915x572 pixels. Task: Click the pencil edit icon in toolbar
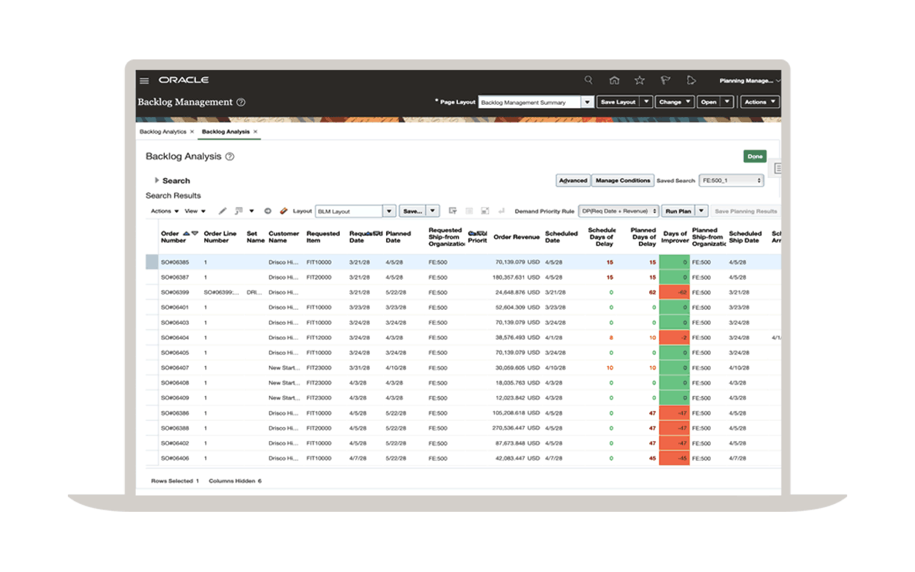point(223,211)
